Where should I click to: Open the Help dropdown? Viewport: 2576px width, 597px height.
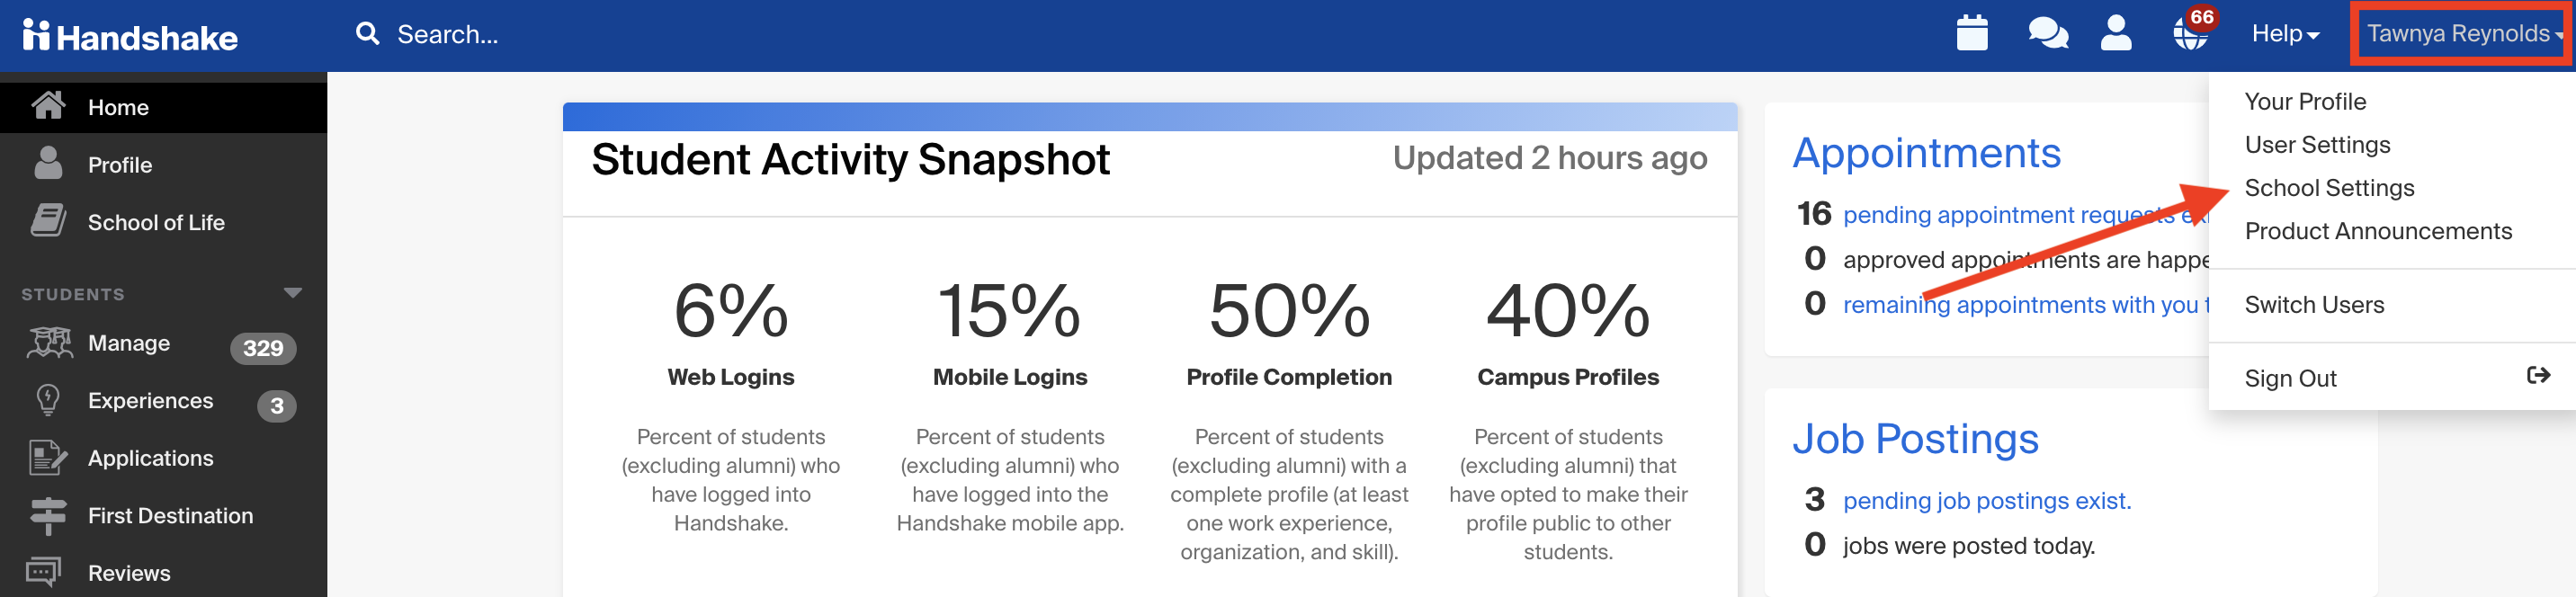pyautogui.click(x=2283, y=33)
